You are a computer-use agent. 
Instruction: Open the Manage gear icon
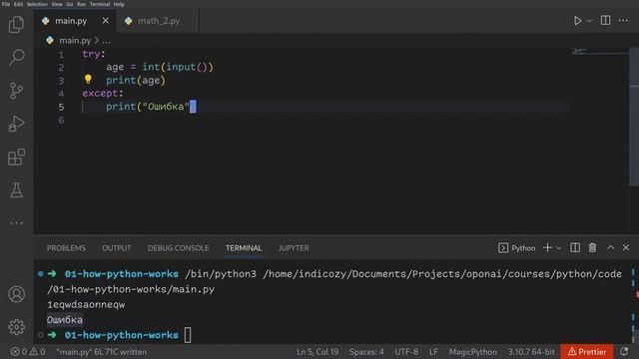(x=16, y=327)
